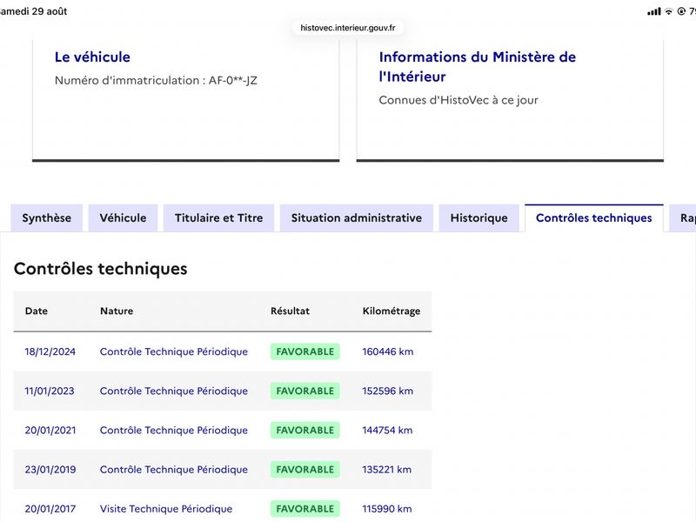Select the date 20/01/2021

click(50, 430)
